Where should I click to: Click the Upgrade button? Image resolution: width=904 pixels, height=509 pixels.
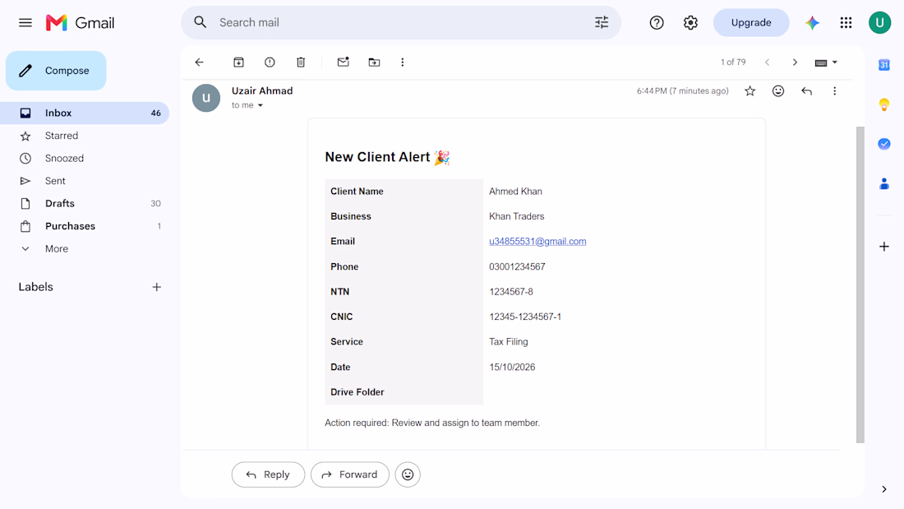[750, 22]
